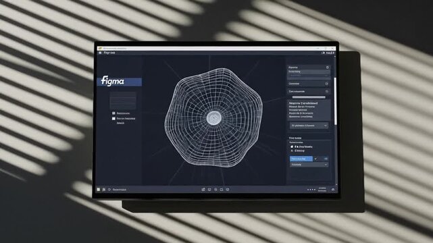Select the bold heading line in right-panel list

[x=303, y=103]
